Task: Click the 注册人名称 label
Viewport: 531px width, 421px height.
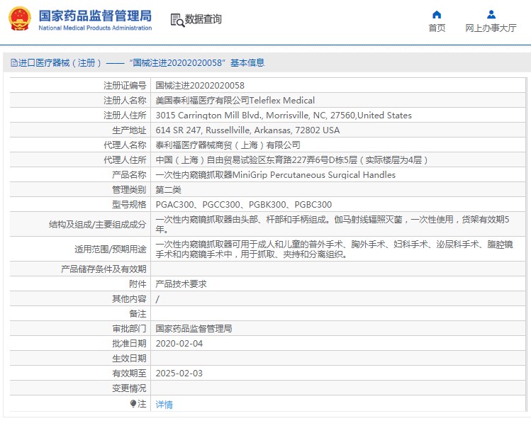Action: point(125,101)
